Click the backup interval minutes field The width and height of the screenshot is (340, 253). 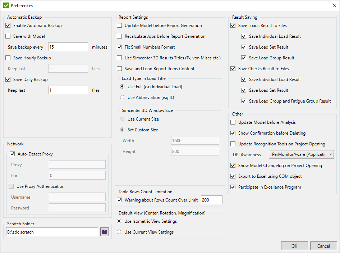tap(67, 47)
